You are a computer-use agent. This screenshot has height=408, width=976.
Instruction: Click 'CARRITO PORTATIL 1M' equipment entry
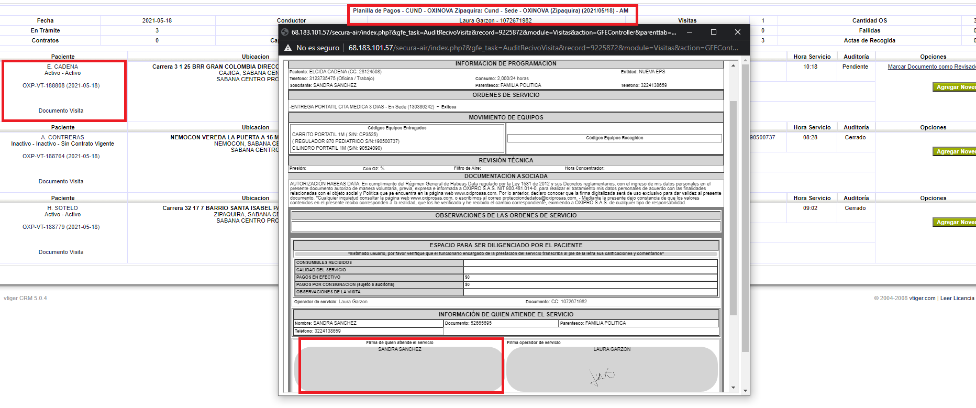(335, 135)
